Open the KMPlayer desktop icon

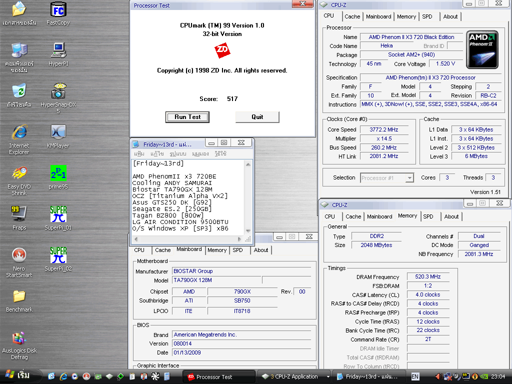pyautogui.click(x=58, y=132)
